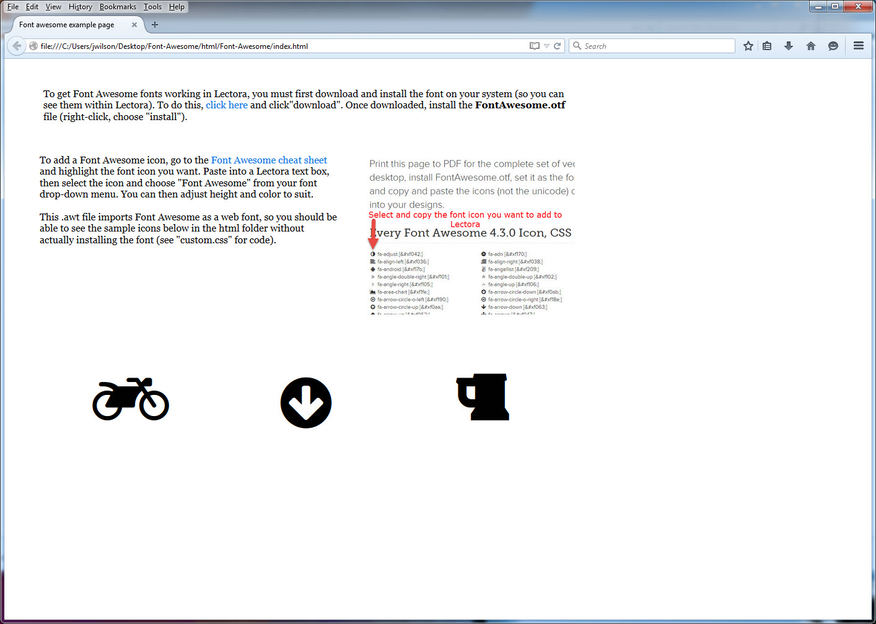This screenshot has width=876, height=624.
Task: Open the Bookmarks menu
Action: [118, 7]
